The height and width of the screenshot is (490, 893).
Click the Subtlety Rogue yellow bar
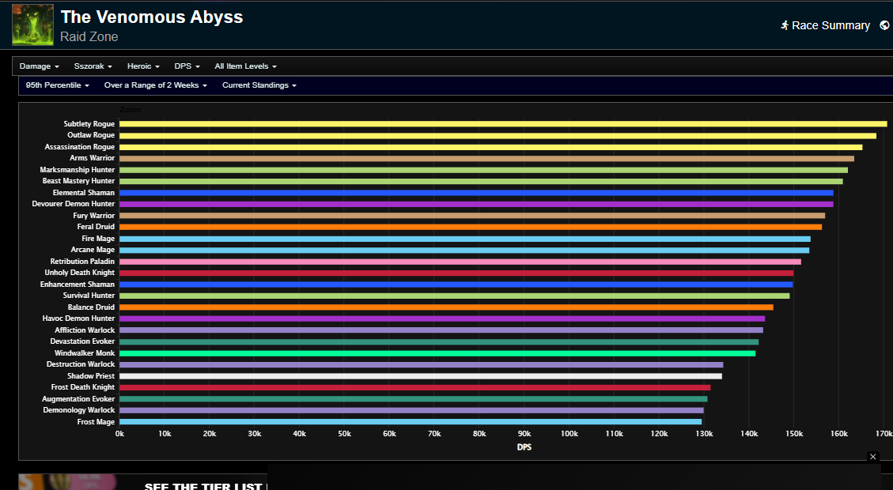[503, 123]
